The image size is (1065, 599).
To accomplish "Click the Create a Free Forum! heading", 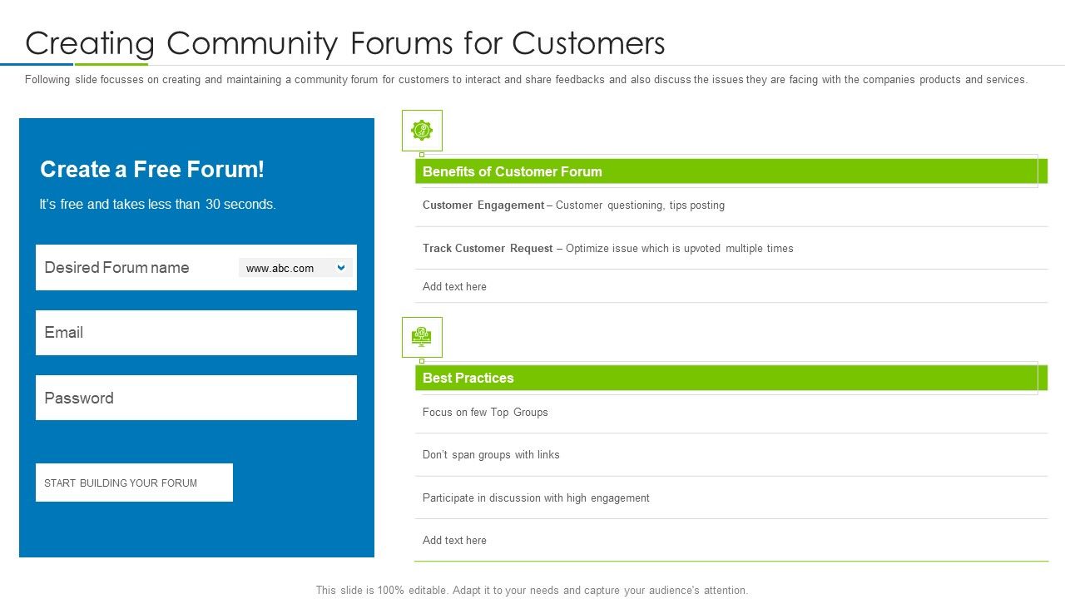I will pyautogui.click(x=152, y=169).
